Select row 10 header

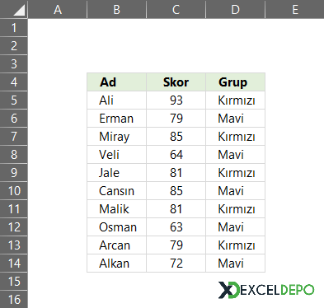tap(14, 191)
